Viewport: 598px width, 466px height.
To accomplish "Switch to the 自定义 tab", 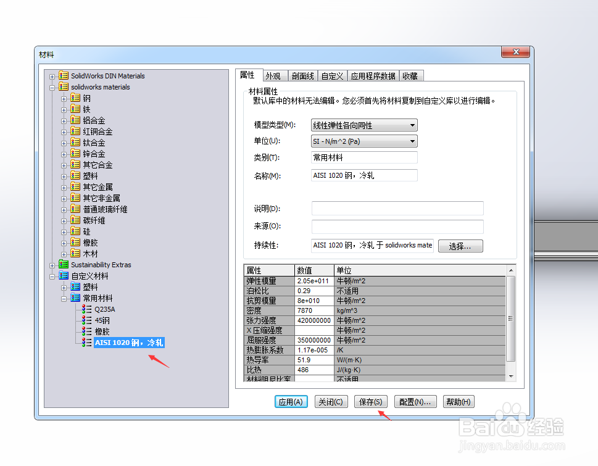I will pos(332,76).
